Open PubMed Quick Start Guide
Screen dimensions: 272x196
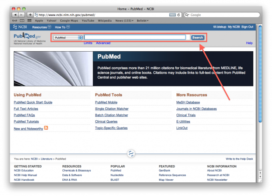[x=33, y=102]
